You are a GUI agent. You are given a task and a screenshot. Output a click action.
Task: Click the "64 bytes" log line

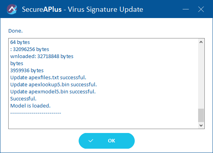[20, 42]
